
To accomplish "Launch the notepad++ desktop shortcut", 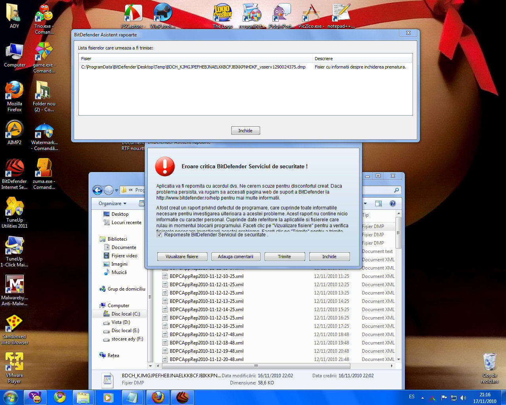I will (x=341, y=16).
